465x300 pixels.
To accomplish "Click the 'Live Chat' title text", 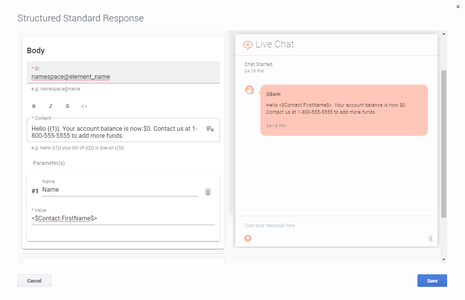I will point(275,44).
